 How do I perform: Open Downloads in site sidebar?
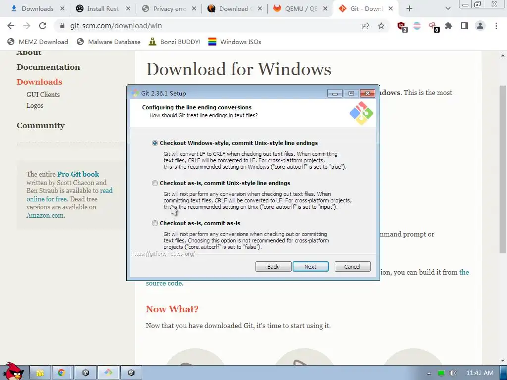click(40, 82)
